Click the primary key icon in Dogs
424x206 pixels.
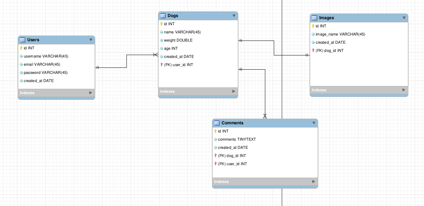[162, 24]
